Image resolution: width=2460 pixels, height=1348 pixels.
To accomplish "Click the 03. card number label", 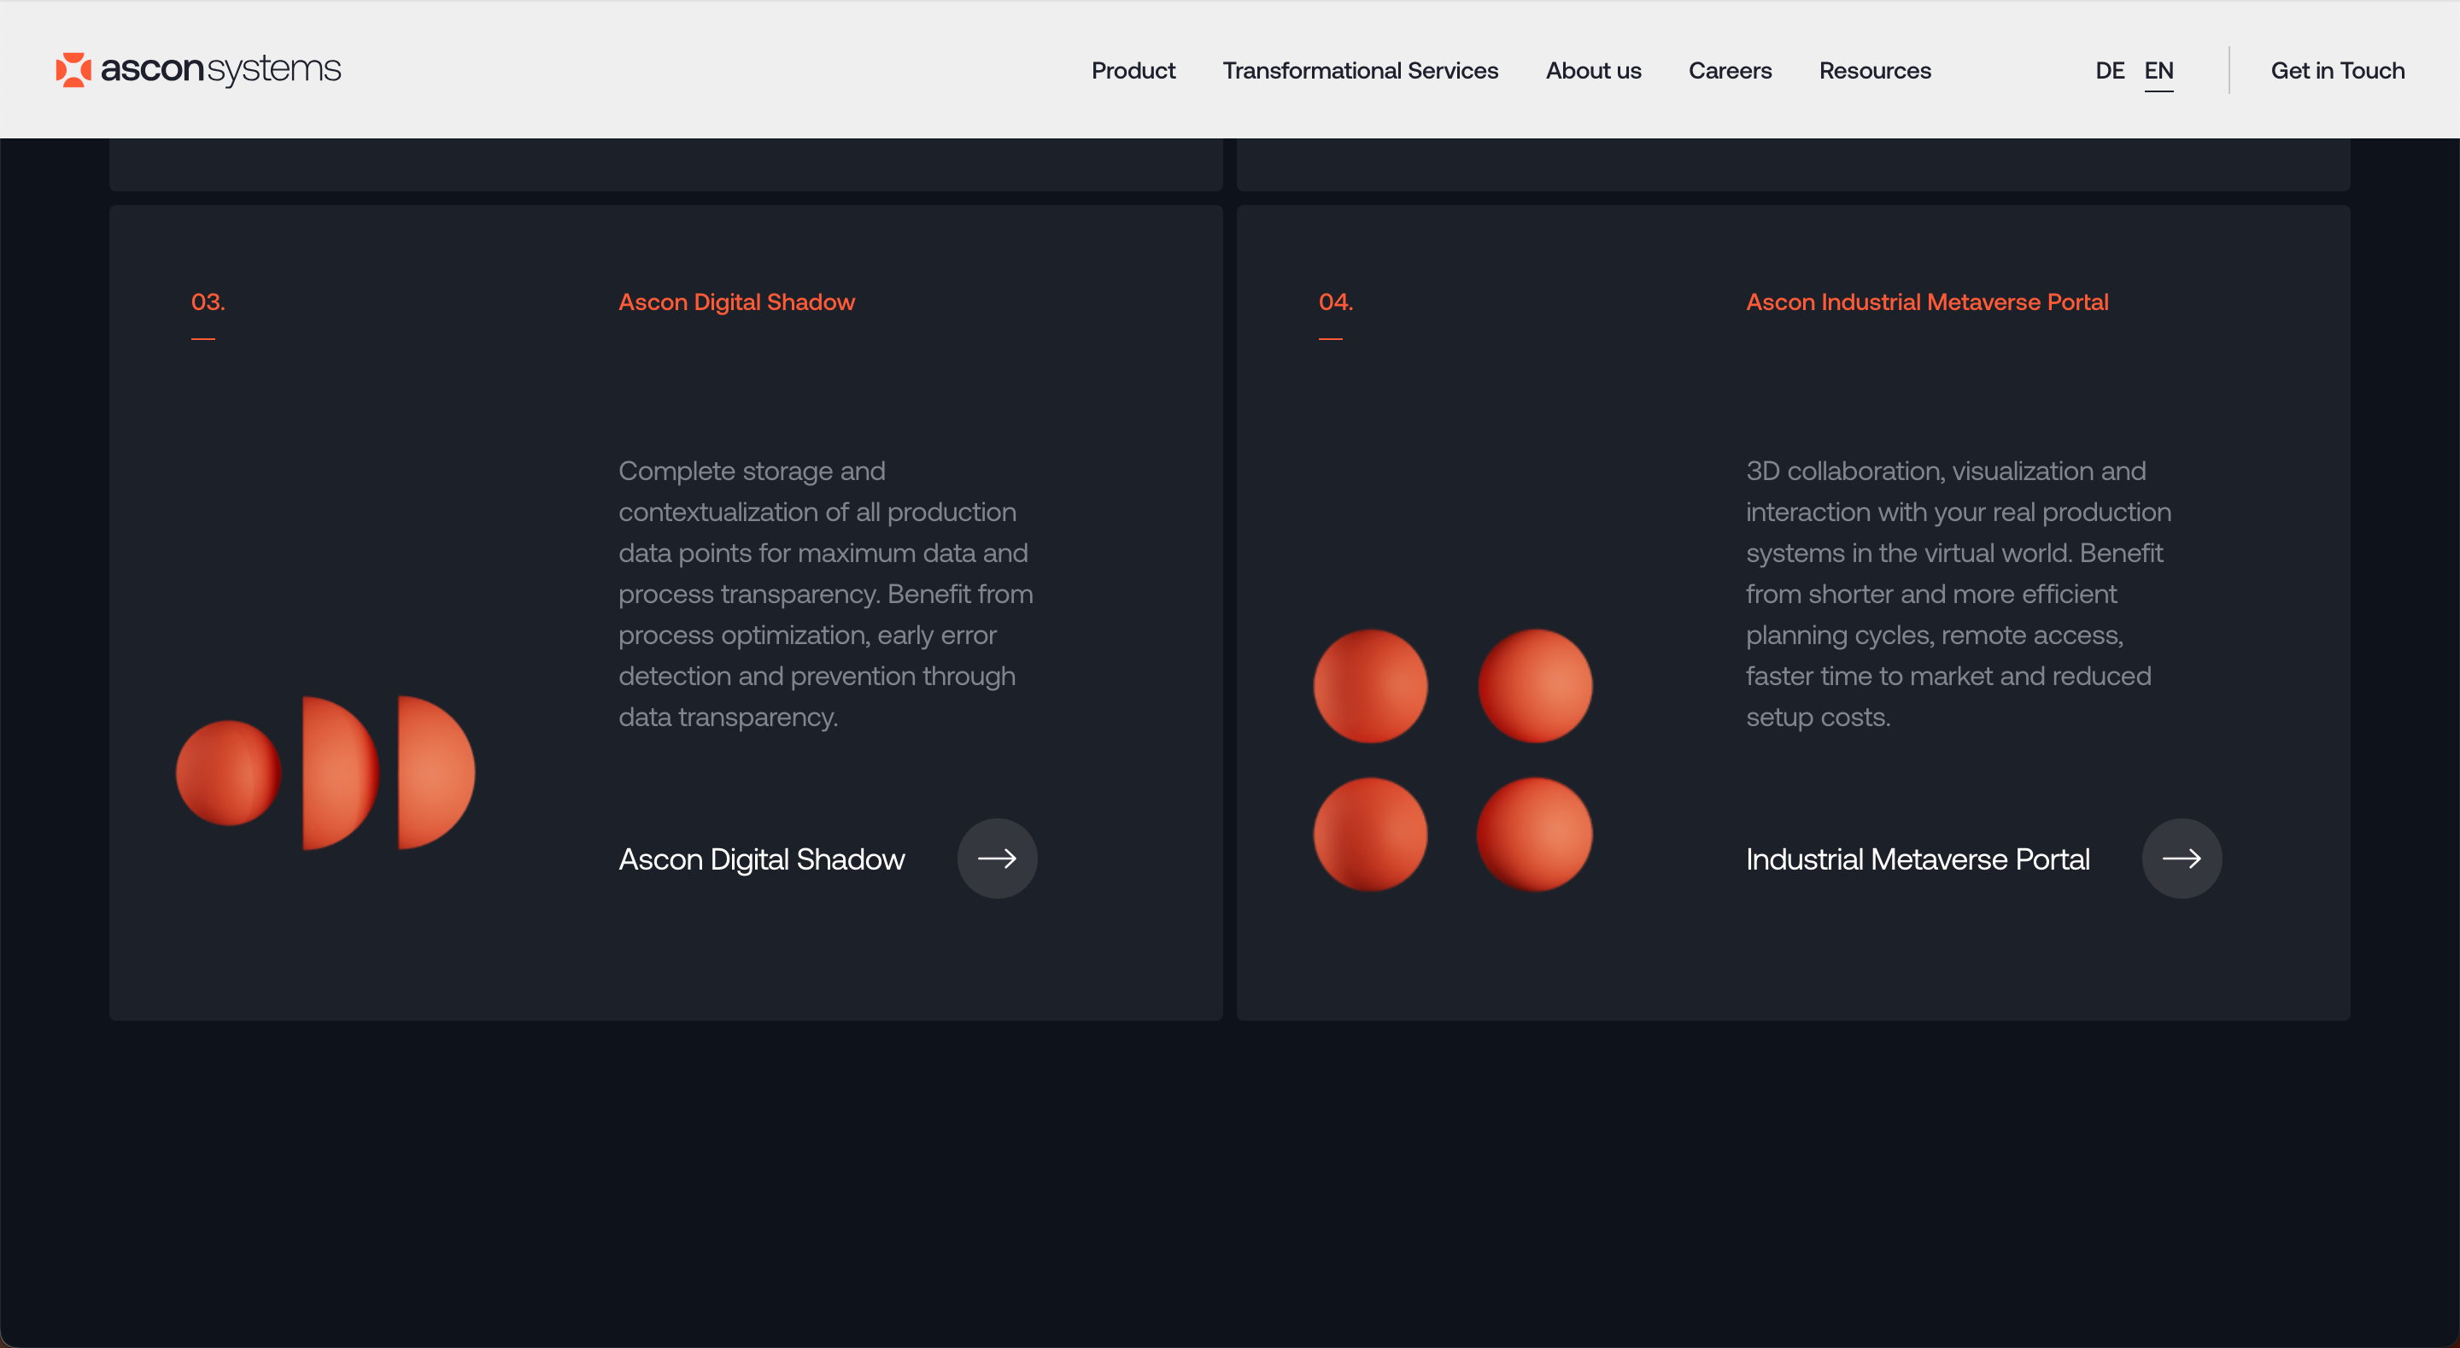I will pos(208,302).
